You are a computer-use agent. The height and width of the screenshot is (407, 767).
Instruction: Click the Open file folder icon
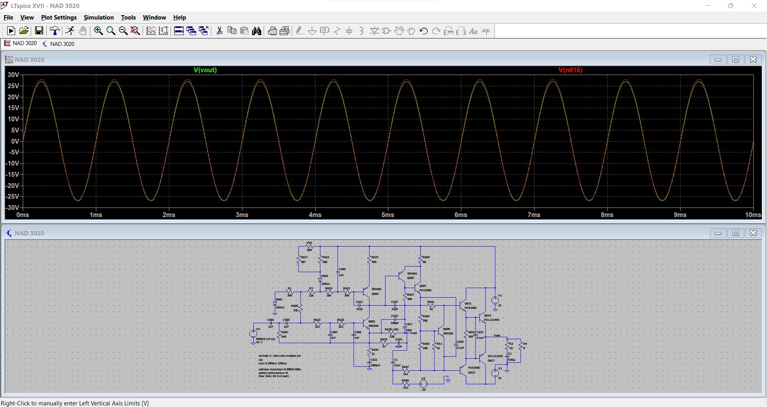click(24, 31)
